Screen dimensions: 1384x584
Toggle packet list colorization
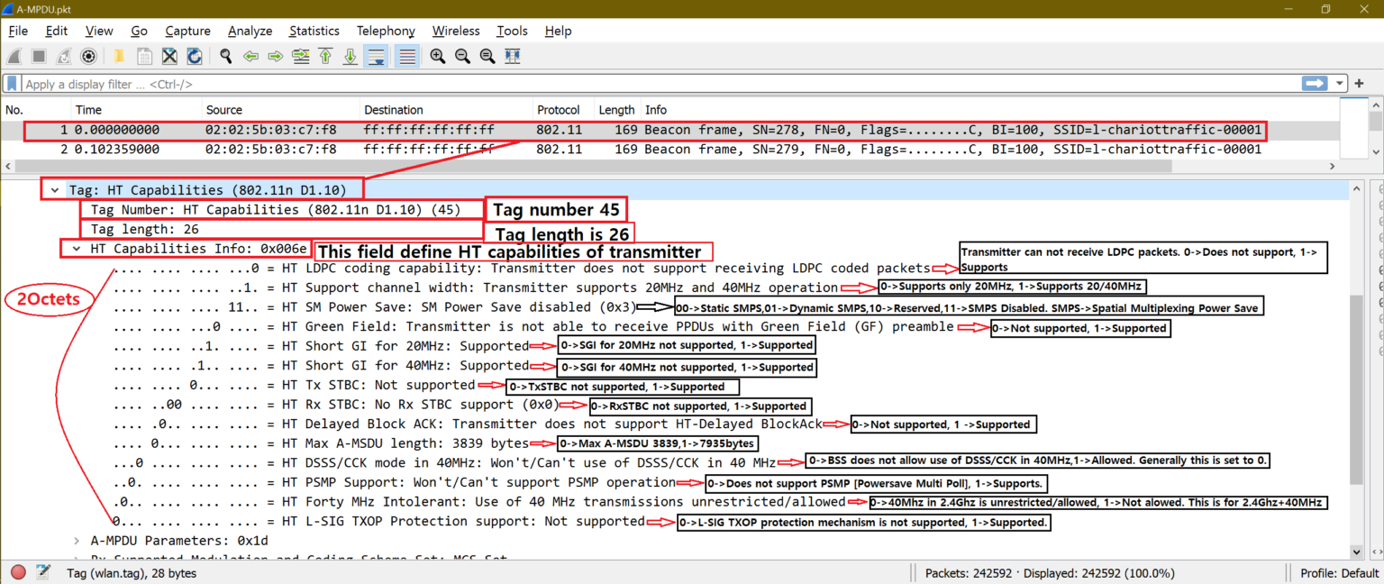tap(406, 56)
